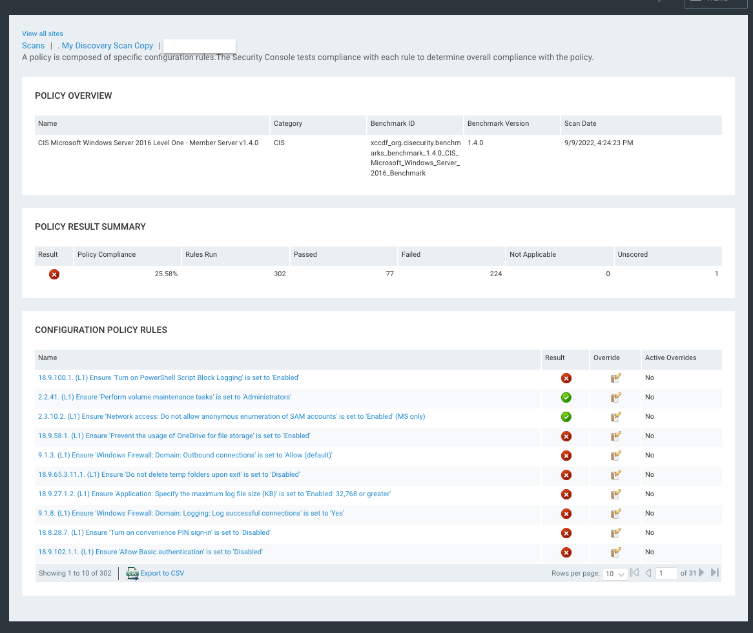The width and height of the screenshot is (753, 633).
Task: Open rule 18.8.28.7 convenience PIN details
Action: point(154,532)
